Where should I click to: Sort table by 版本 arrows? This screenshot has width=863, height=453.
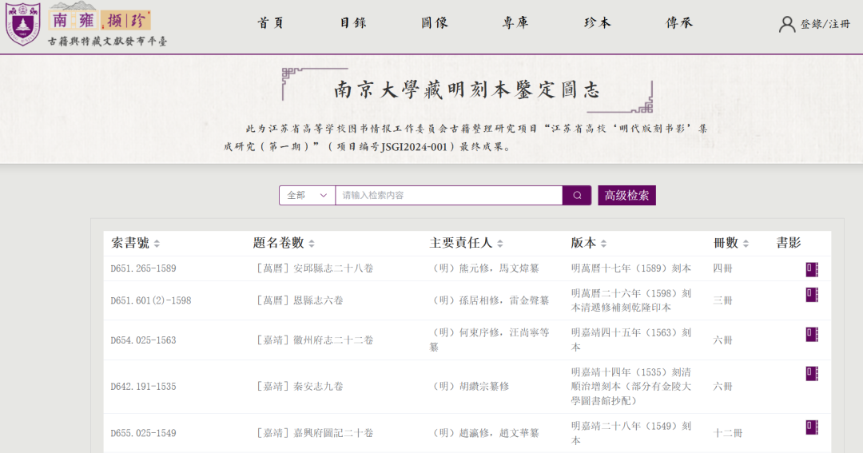click(603, 244)
